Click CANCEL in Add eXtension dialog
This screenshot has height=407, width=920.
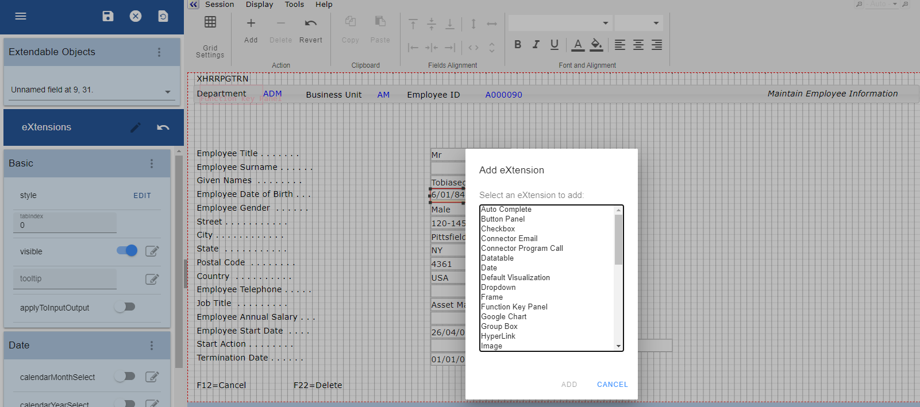pyautogui.click(x=612, y=385)
